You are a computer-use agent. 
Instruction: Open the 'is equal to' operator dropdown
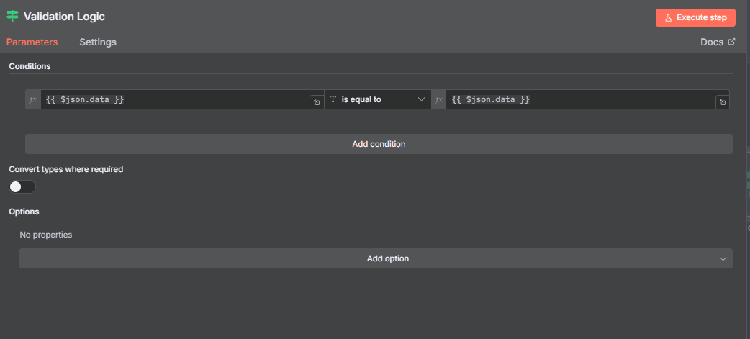coord(378,99)
